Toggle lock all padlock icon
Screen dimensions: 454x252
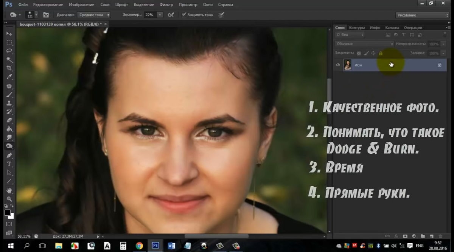381,53
